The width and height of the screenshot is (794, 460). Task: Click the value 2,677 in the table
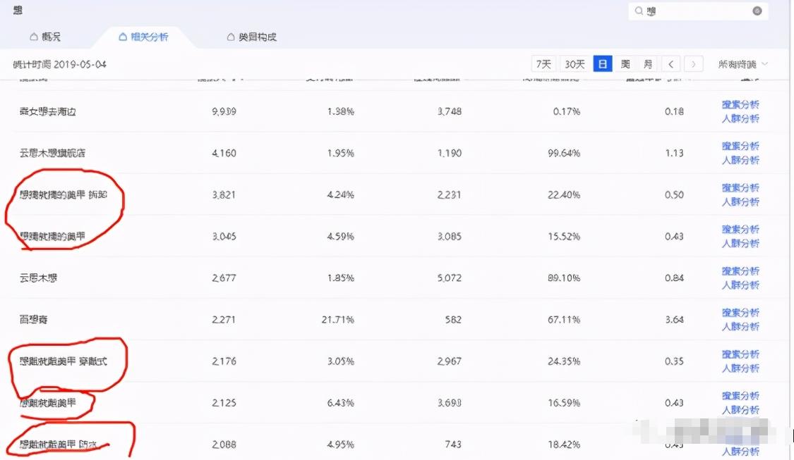coord(224,278)
